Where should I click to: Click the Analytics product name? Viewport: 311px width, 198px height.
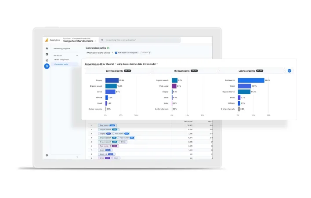click(55, 40)
